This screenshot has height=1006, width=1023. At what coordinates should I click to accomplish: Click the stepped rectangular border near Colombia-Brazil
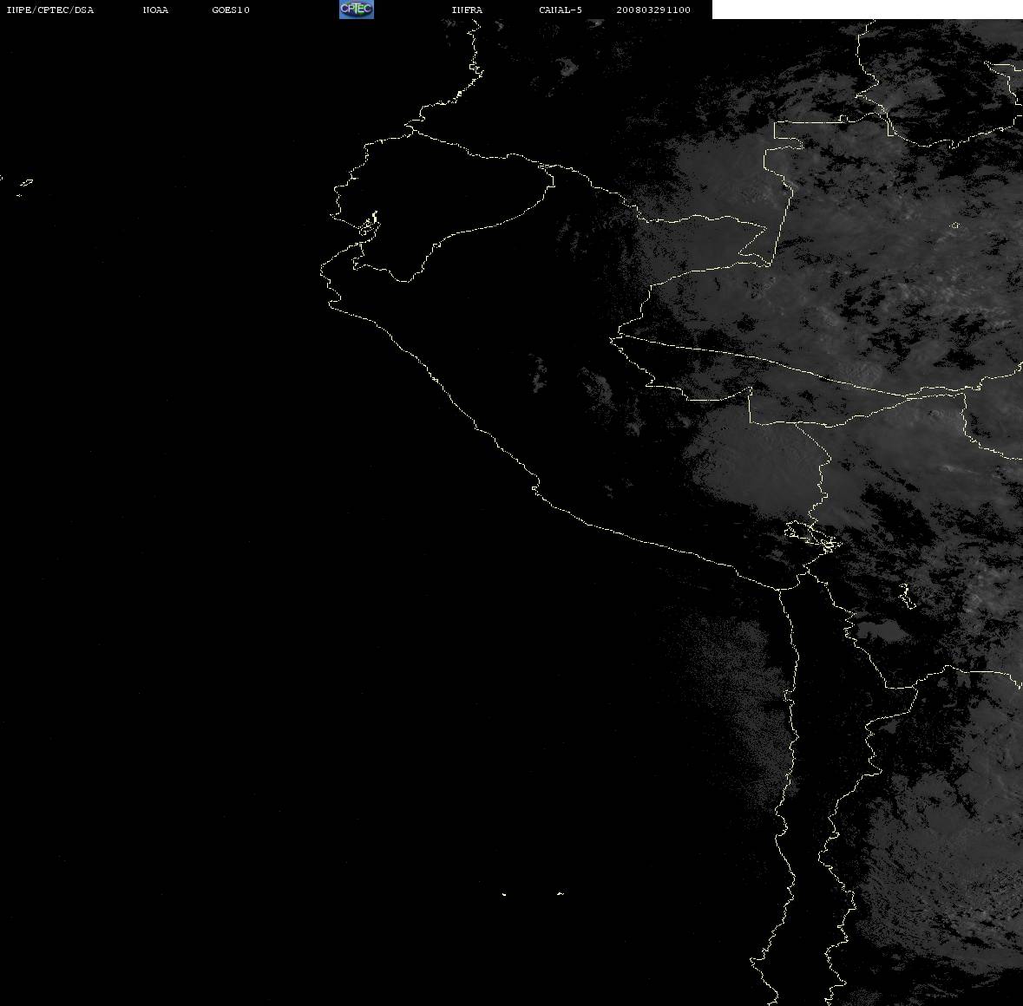(x=788, y=130)
